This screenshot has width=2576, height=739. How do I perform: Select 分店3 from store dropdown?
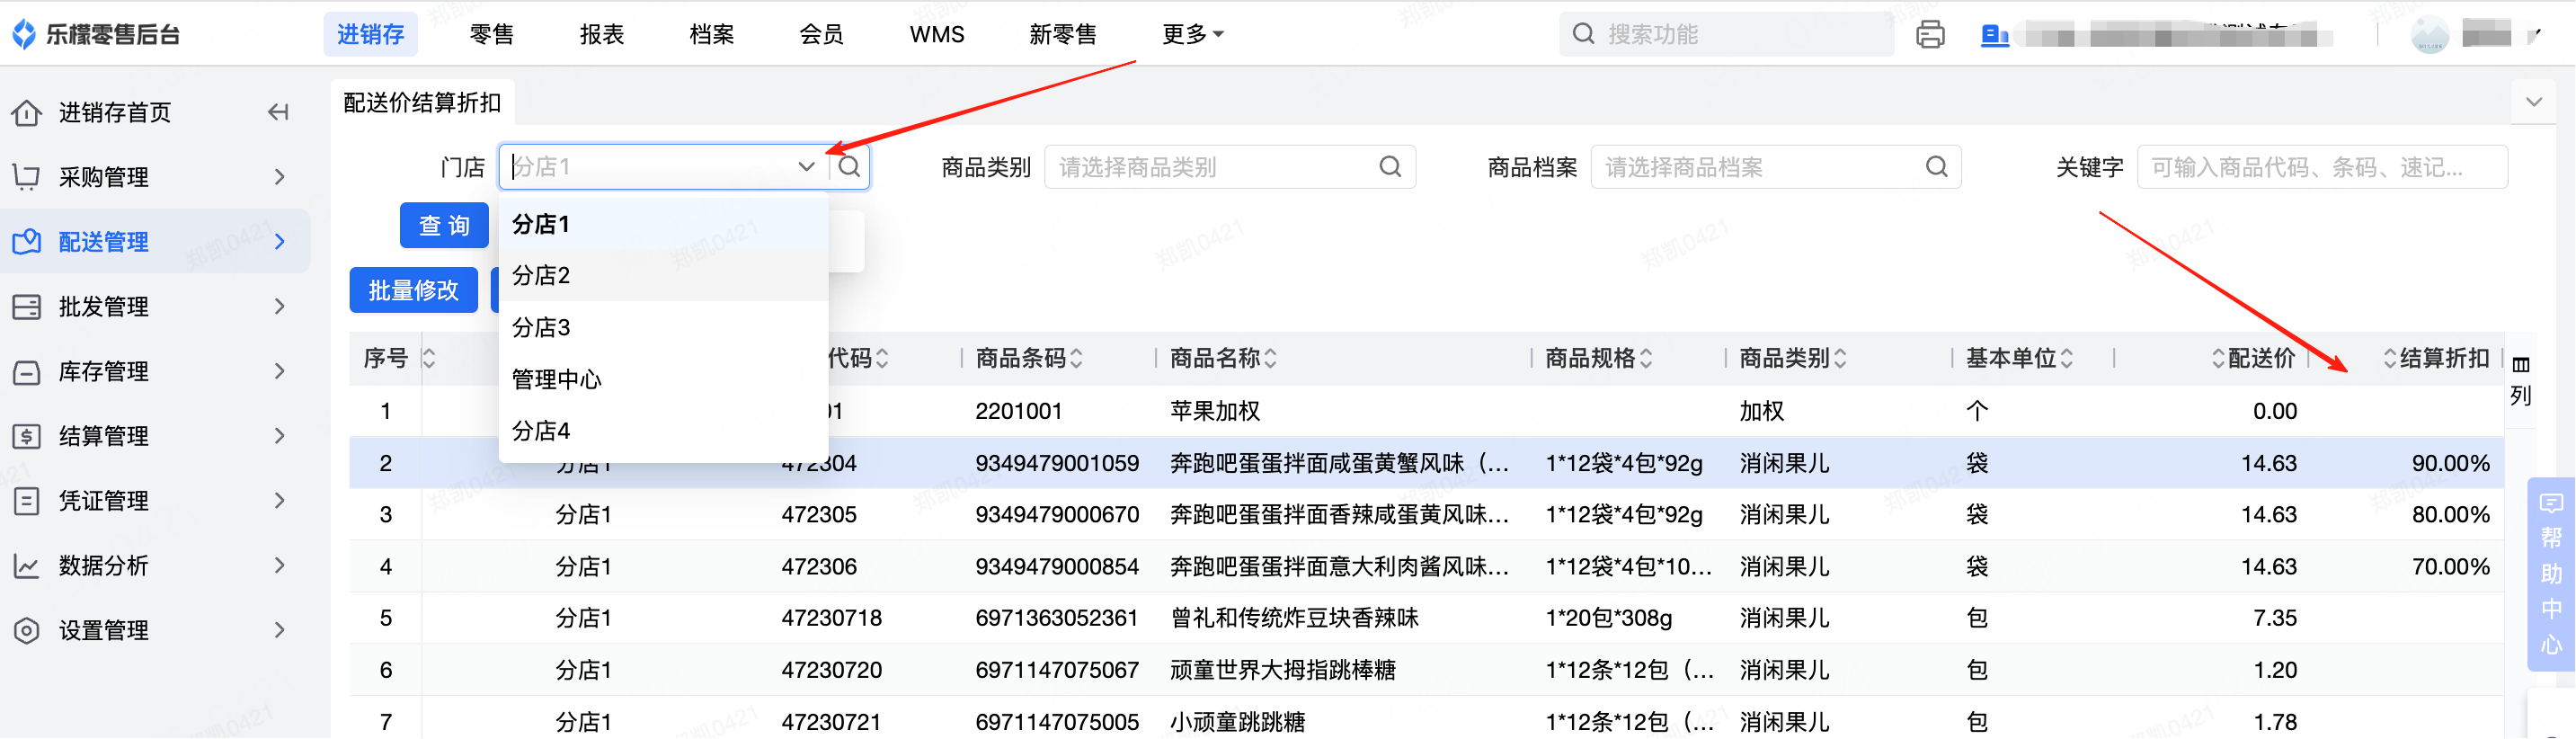pyautogui.click(x=664, y=327)
